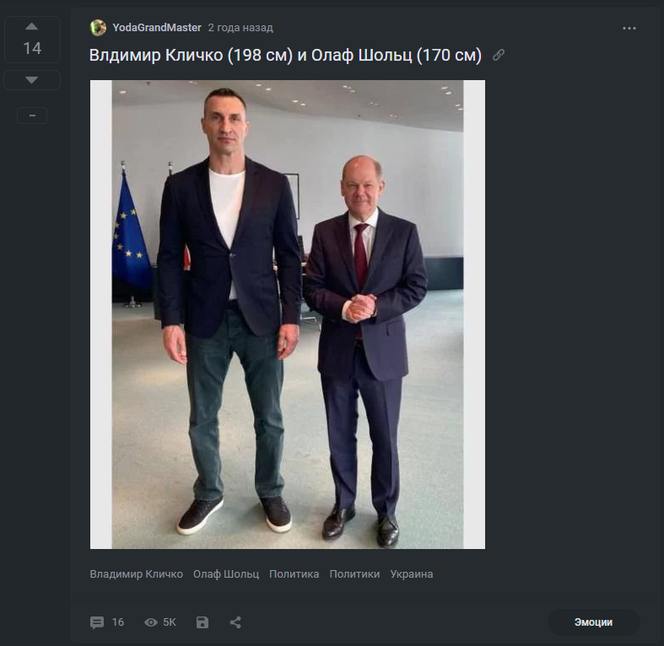Share the post using the share icon
Image resolution: width=664 pixels, height=646 pixels.
pos(235,622)
